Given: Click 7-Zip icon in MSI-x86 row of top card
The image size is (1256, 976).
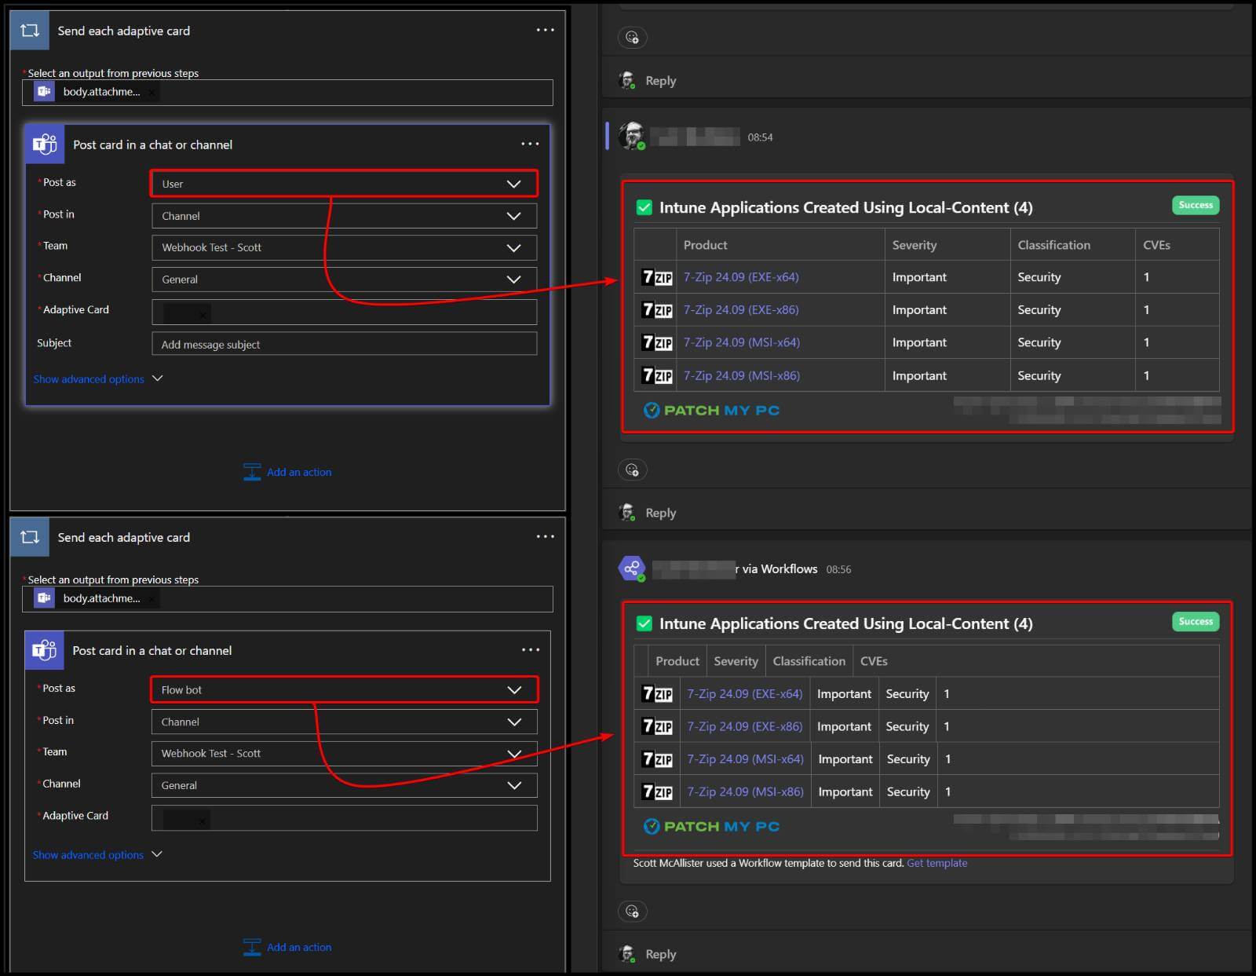Looking at the screenshot, I should [x=657, y=375].
